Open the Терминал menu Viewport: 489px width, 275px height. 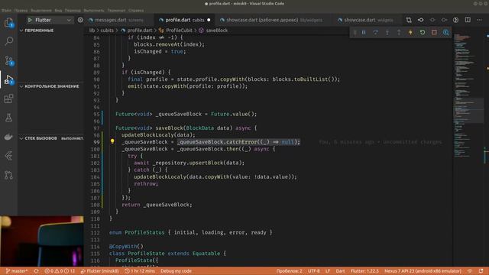click(x=116, y=10)
